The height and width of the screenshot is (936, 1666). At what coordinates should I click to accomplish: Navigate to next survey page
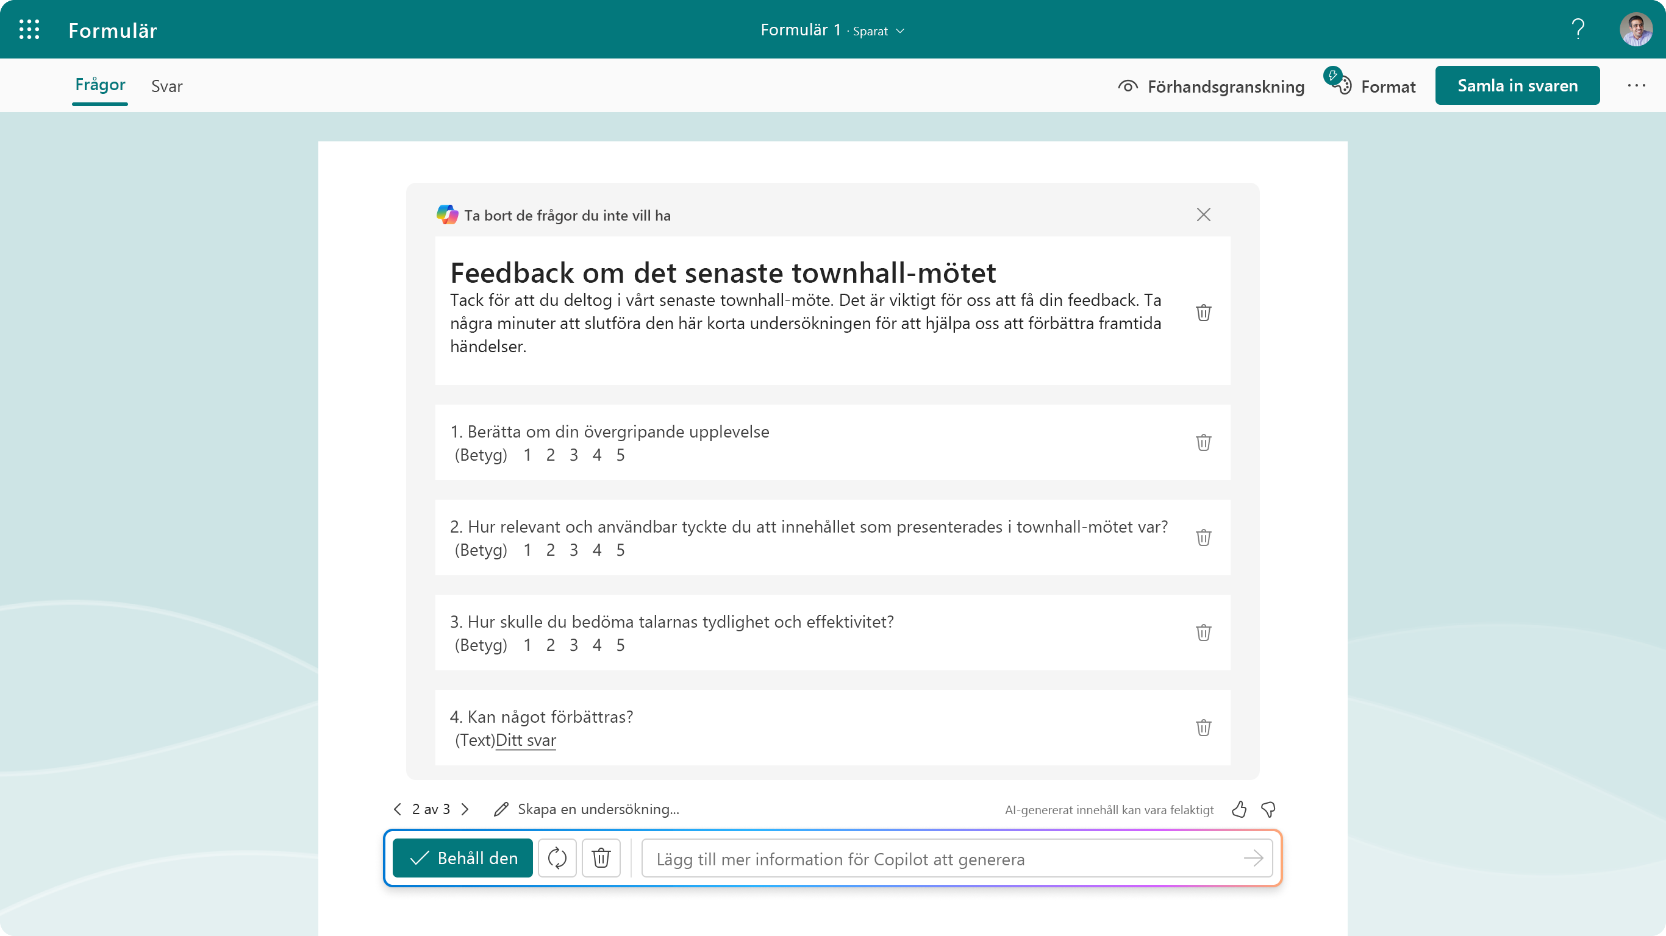[x=466, y=809]
